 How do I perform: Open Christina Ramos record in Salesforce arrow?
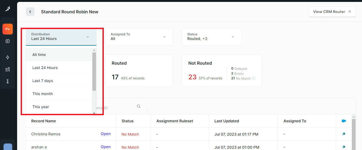click(344, 134)
